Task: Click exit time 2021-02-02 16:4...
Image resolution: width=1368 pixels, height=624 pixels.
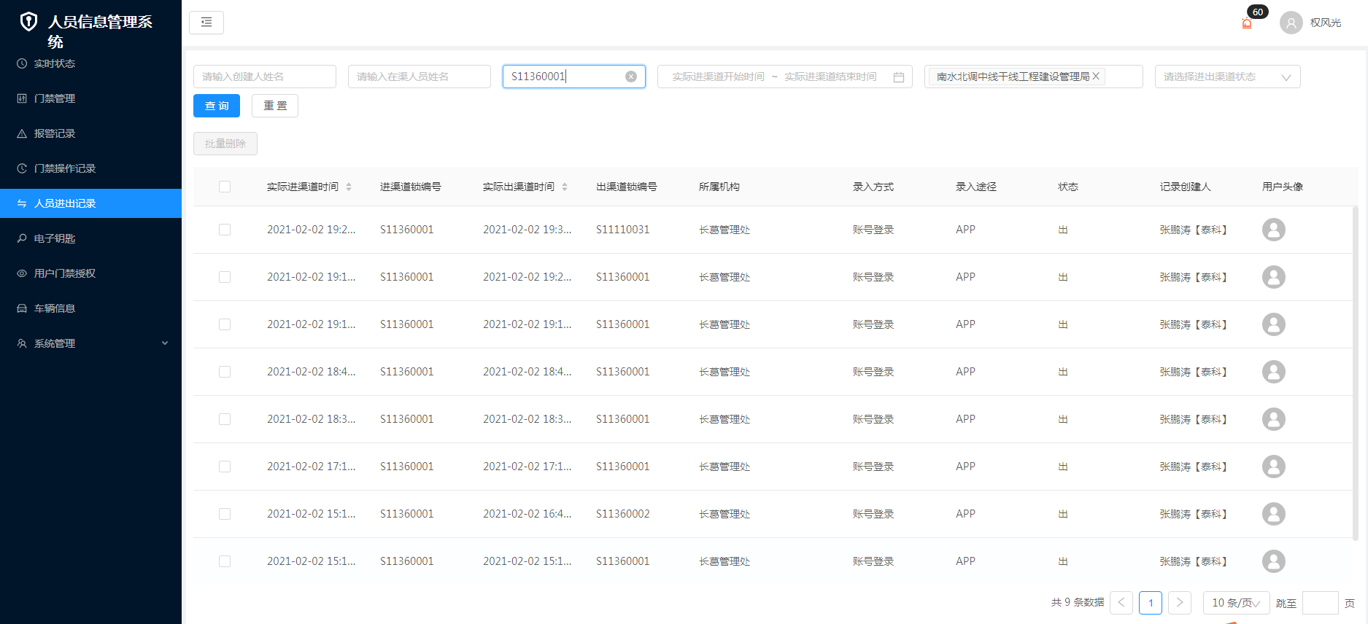Action: click(x=527, y=514)
